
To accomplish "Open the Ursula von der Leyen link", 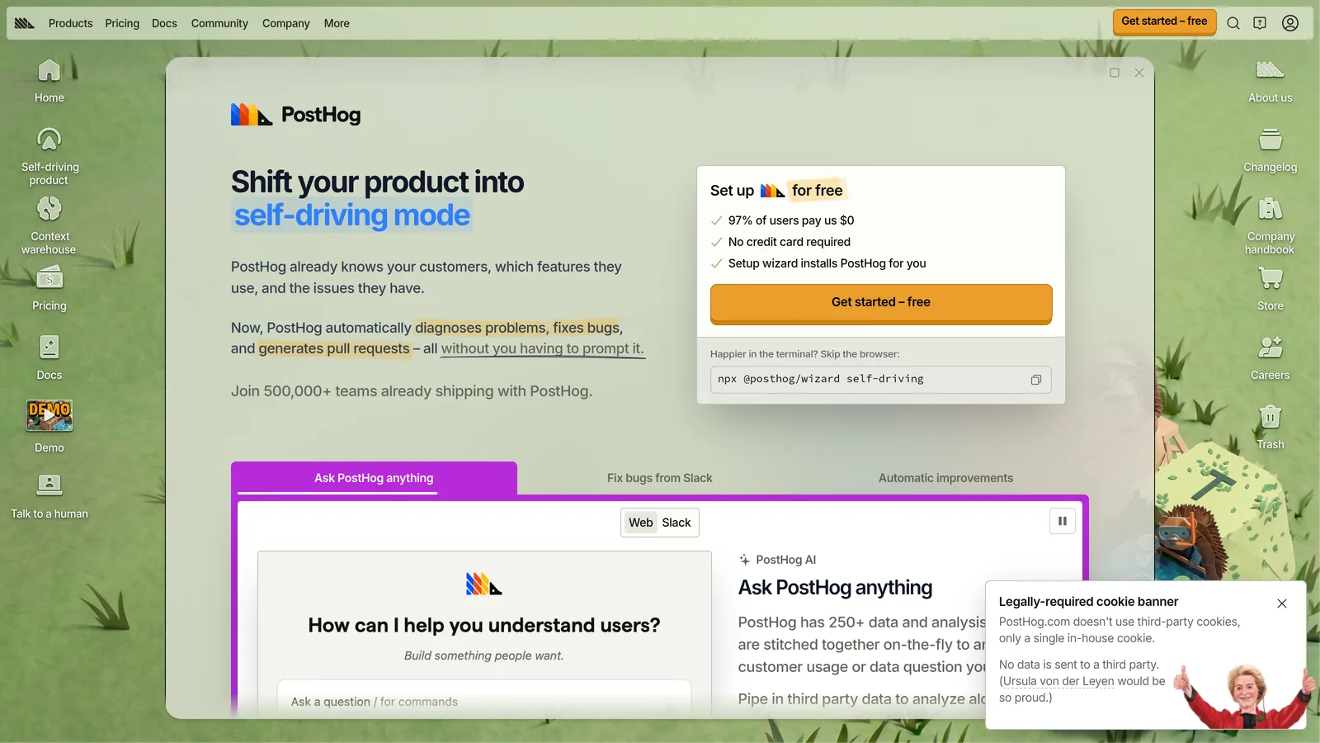I will pos(1058,681).
